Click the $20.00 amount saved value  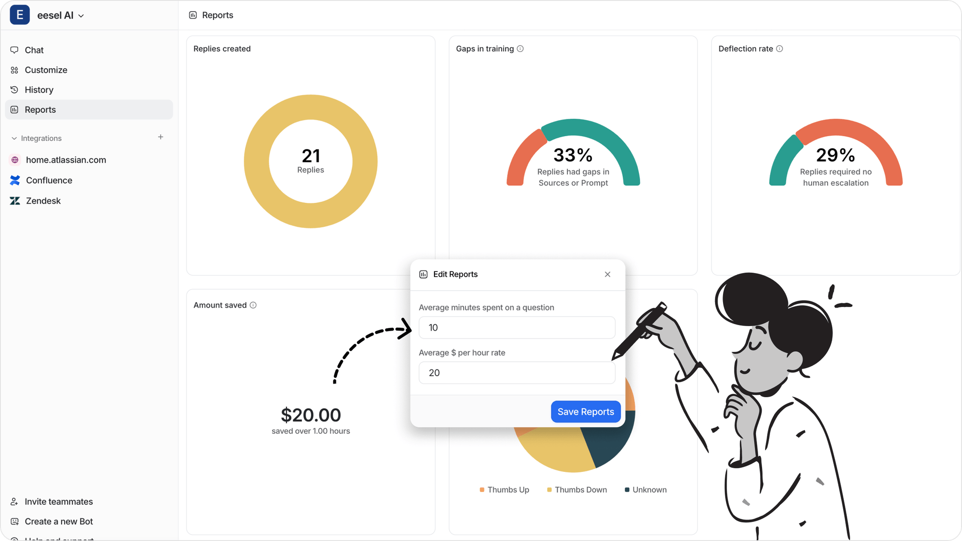point(311,415)
